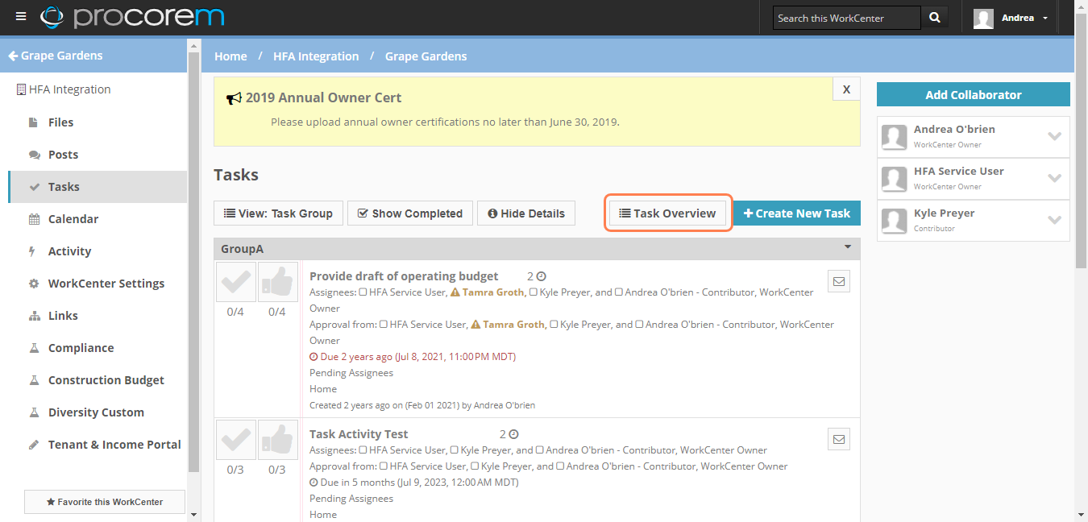Open 'Task Activity Test' task title

pos(359,434)
